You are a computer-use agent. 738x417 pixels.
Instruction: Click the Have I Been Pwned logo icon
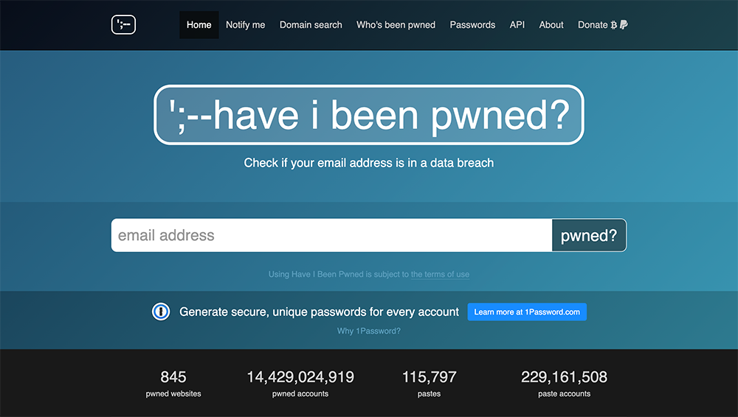pos(123,25)
